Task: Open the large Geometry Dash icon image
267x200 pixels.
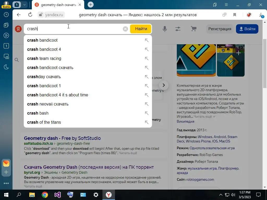Action: tap(196, 60)
